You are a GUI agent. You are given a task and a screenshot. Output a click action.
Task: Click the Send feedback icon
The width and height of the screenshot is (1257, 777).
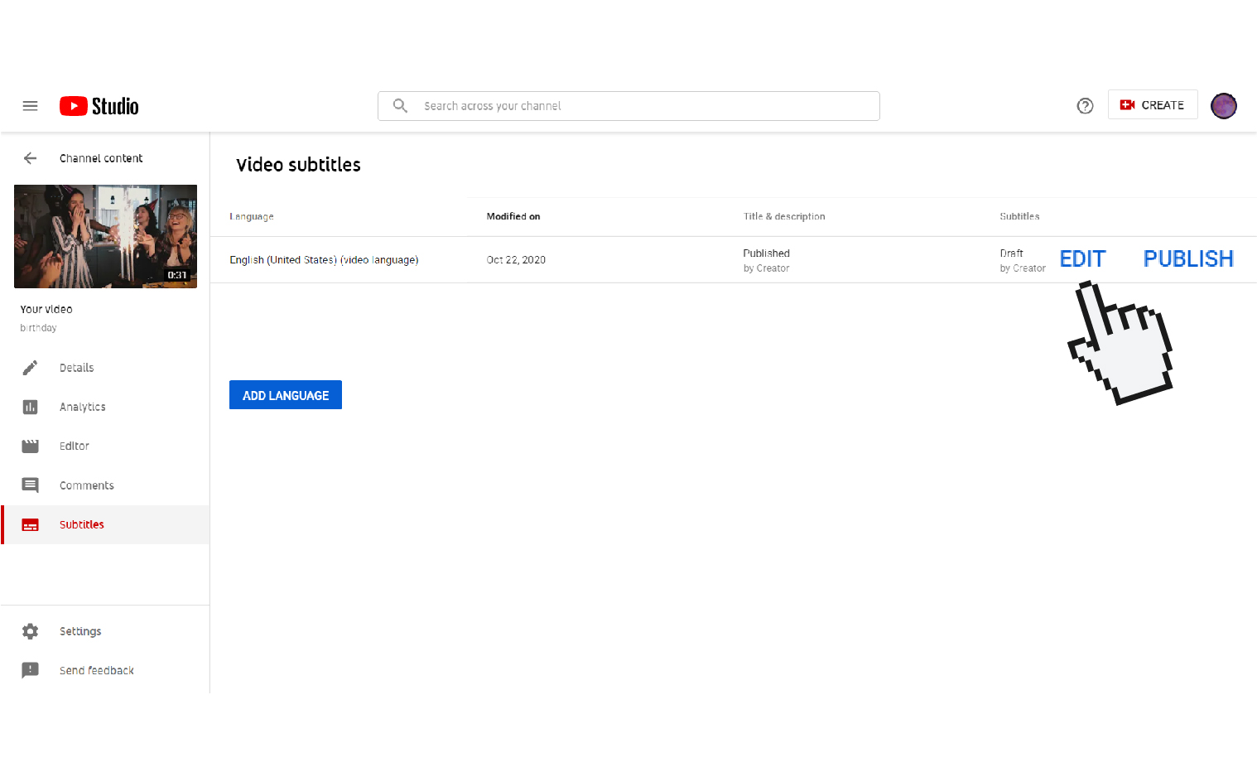[x=30, y=670]
